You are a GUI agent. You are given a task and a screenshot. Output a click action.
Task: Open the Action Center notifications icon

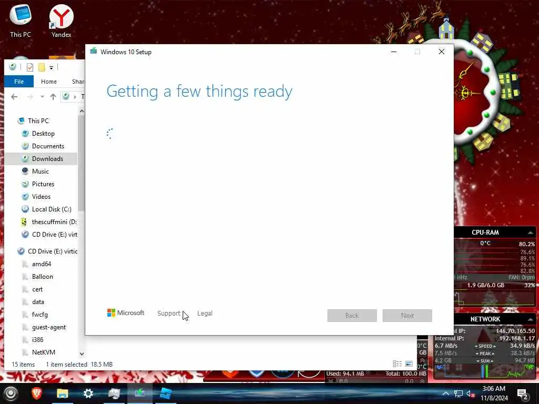point(523,393)
